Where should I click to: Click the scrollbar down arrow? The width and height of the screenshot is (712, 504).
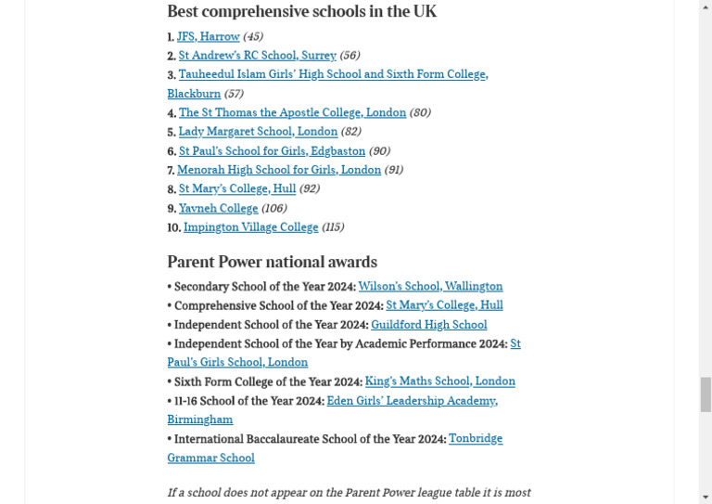coord(706,497)
